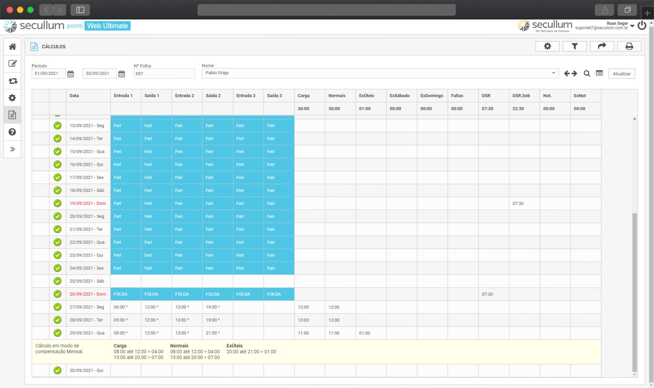
Task: Click the Atualizar button
Action: (622, 74)
